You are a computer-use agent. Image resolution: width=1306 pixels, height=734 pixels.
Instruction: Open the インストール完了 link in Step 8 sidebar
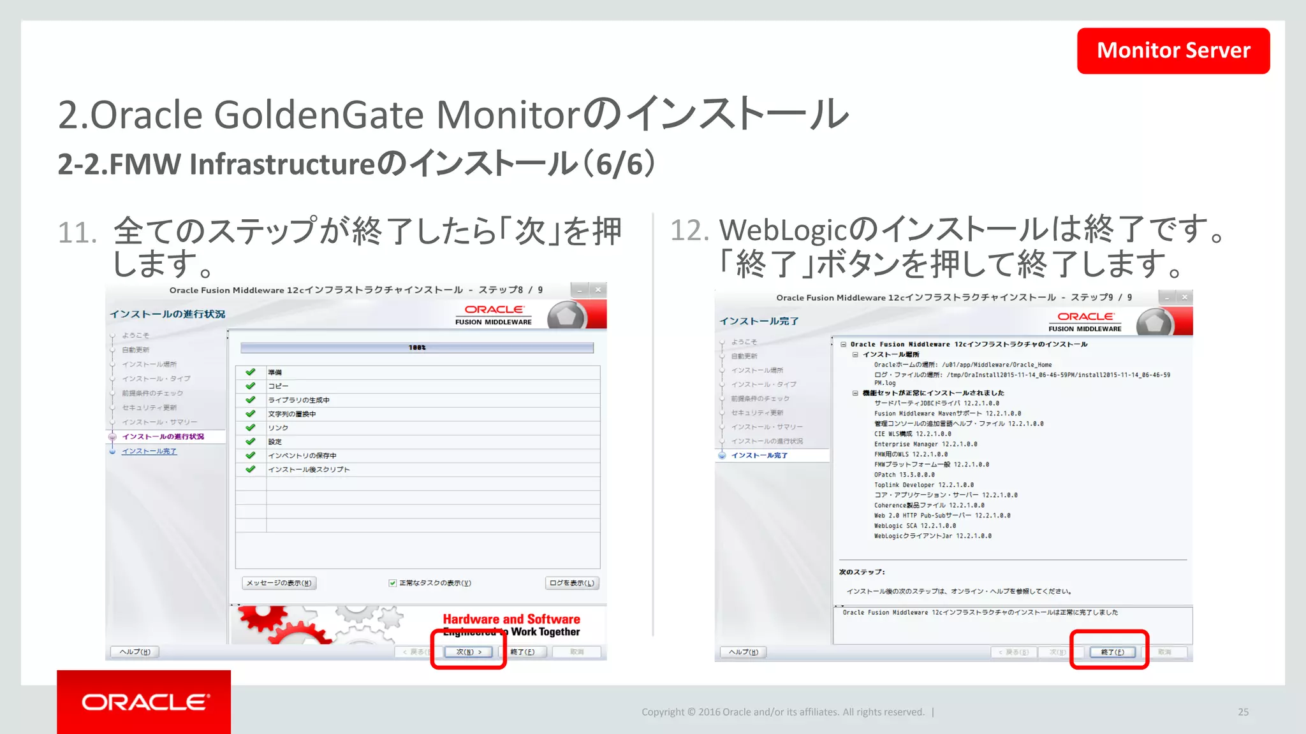149,451
